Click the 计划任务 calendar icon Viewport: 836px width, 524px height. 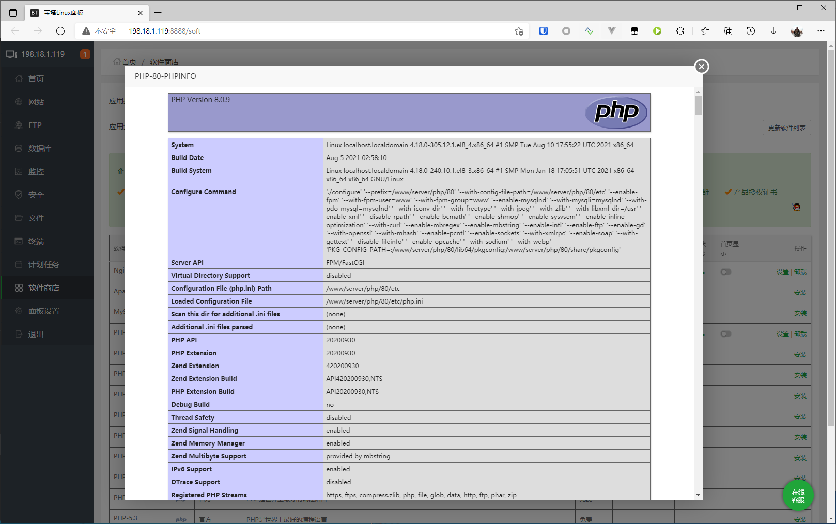coord(19,264)
